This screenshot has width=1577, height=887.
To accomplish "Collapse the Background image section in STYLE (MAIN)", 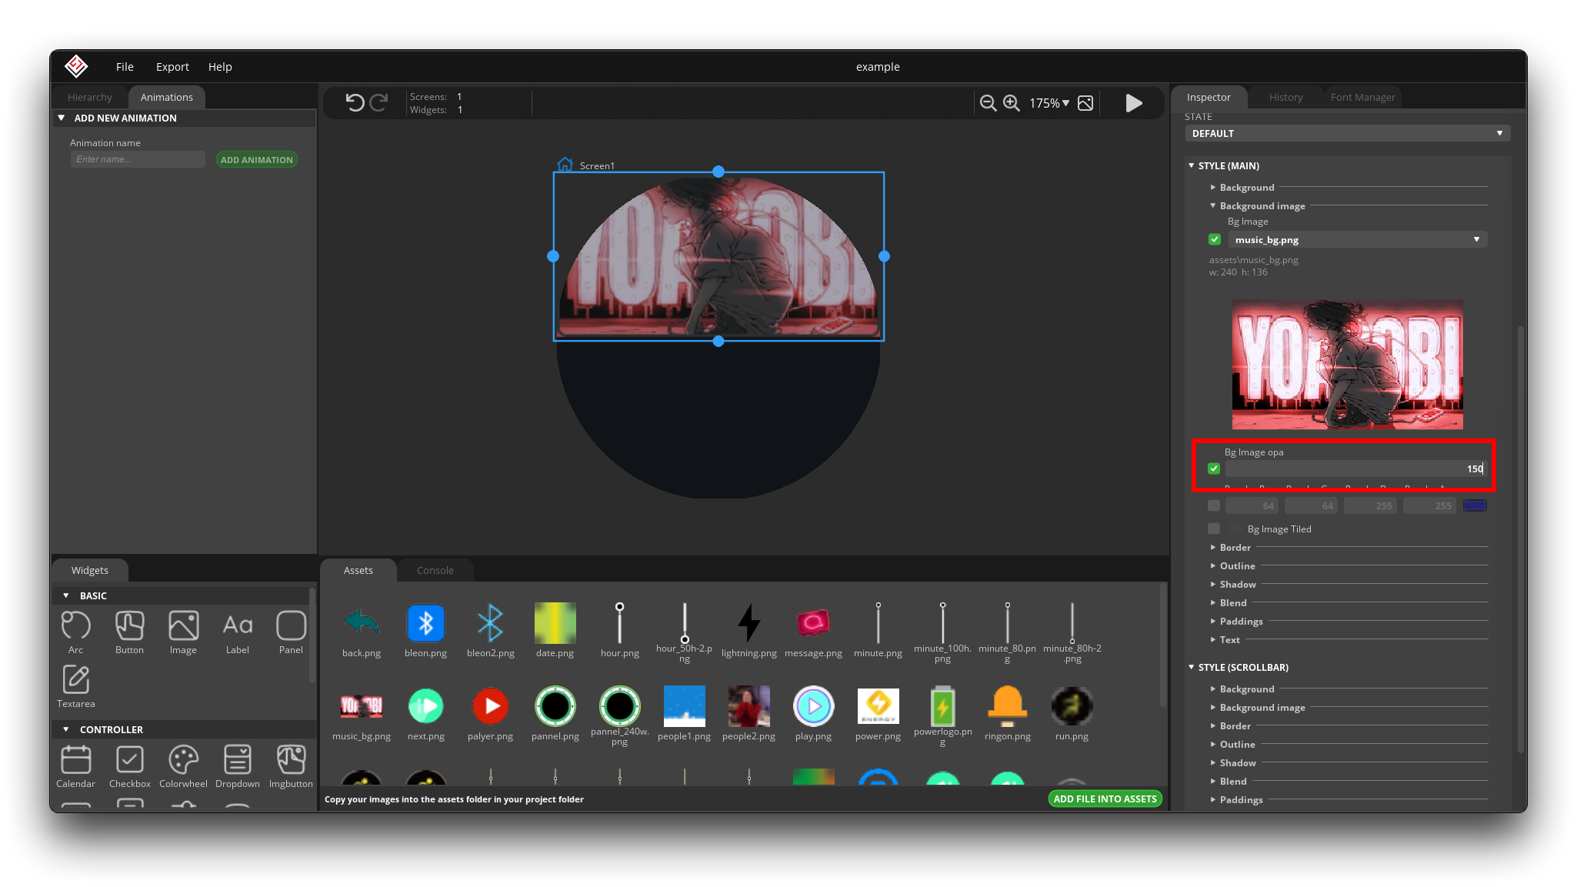I will (1213, 205).
